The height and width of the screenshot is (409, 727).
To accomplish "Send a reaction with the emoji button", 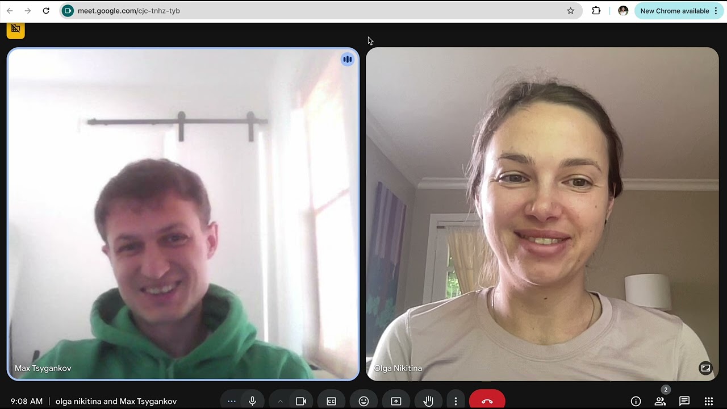I will [x=363, y=401].
